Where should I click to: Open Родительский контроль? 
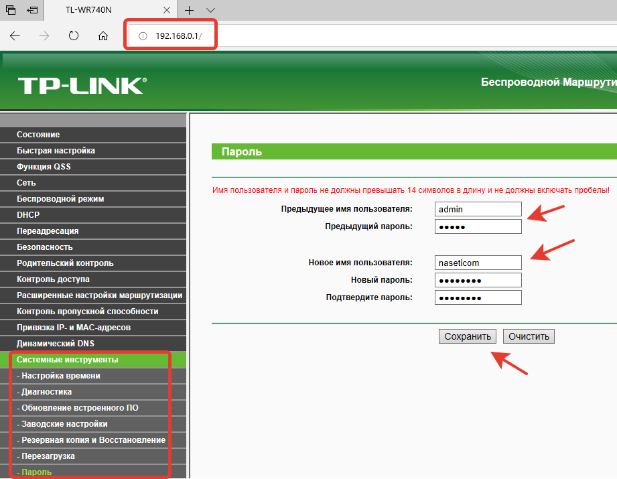[93, 263]
